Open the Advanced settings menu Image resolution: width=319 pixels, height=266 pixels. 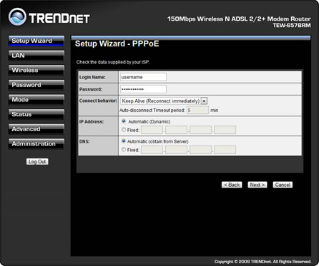pos(36,129)
